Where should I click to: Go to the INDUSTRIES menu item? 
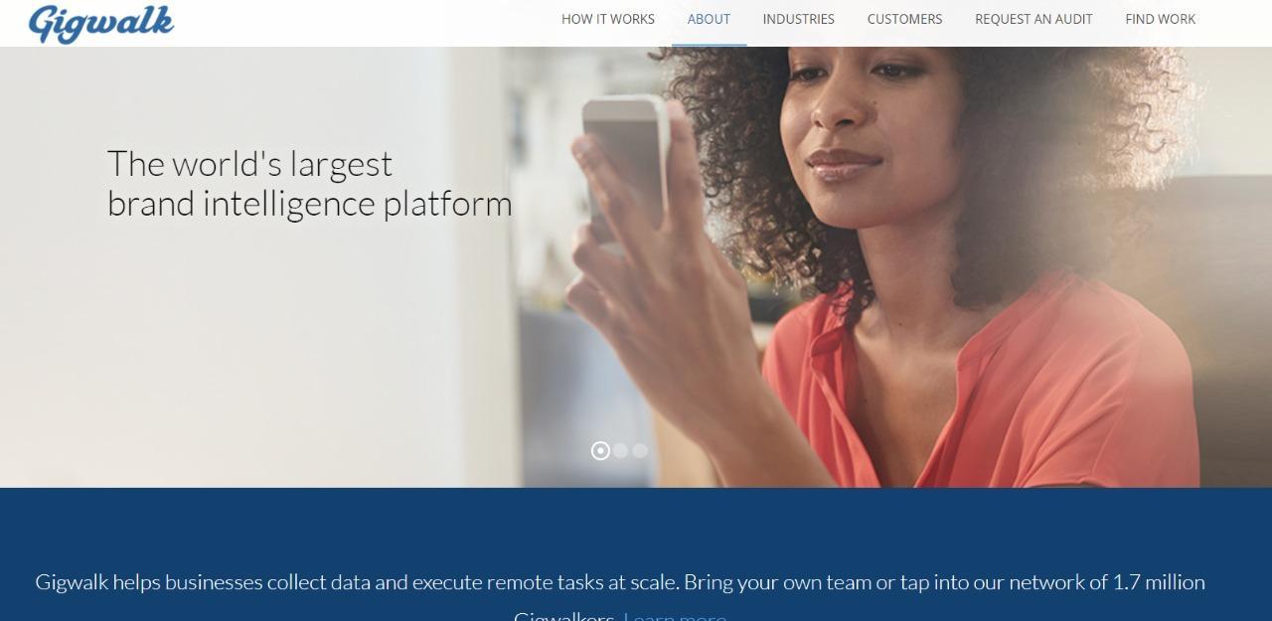[x=799, y=19]
